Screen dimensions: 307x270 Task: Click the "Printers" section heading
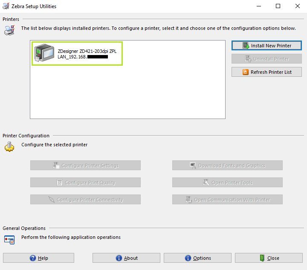pos(11,19)
